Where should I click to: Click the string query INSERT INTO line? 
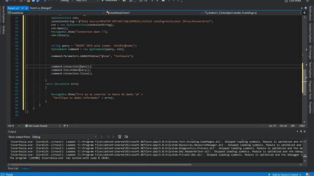click(x=94, y=45)
